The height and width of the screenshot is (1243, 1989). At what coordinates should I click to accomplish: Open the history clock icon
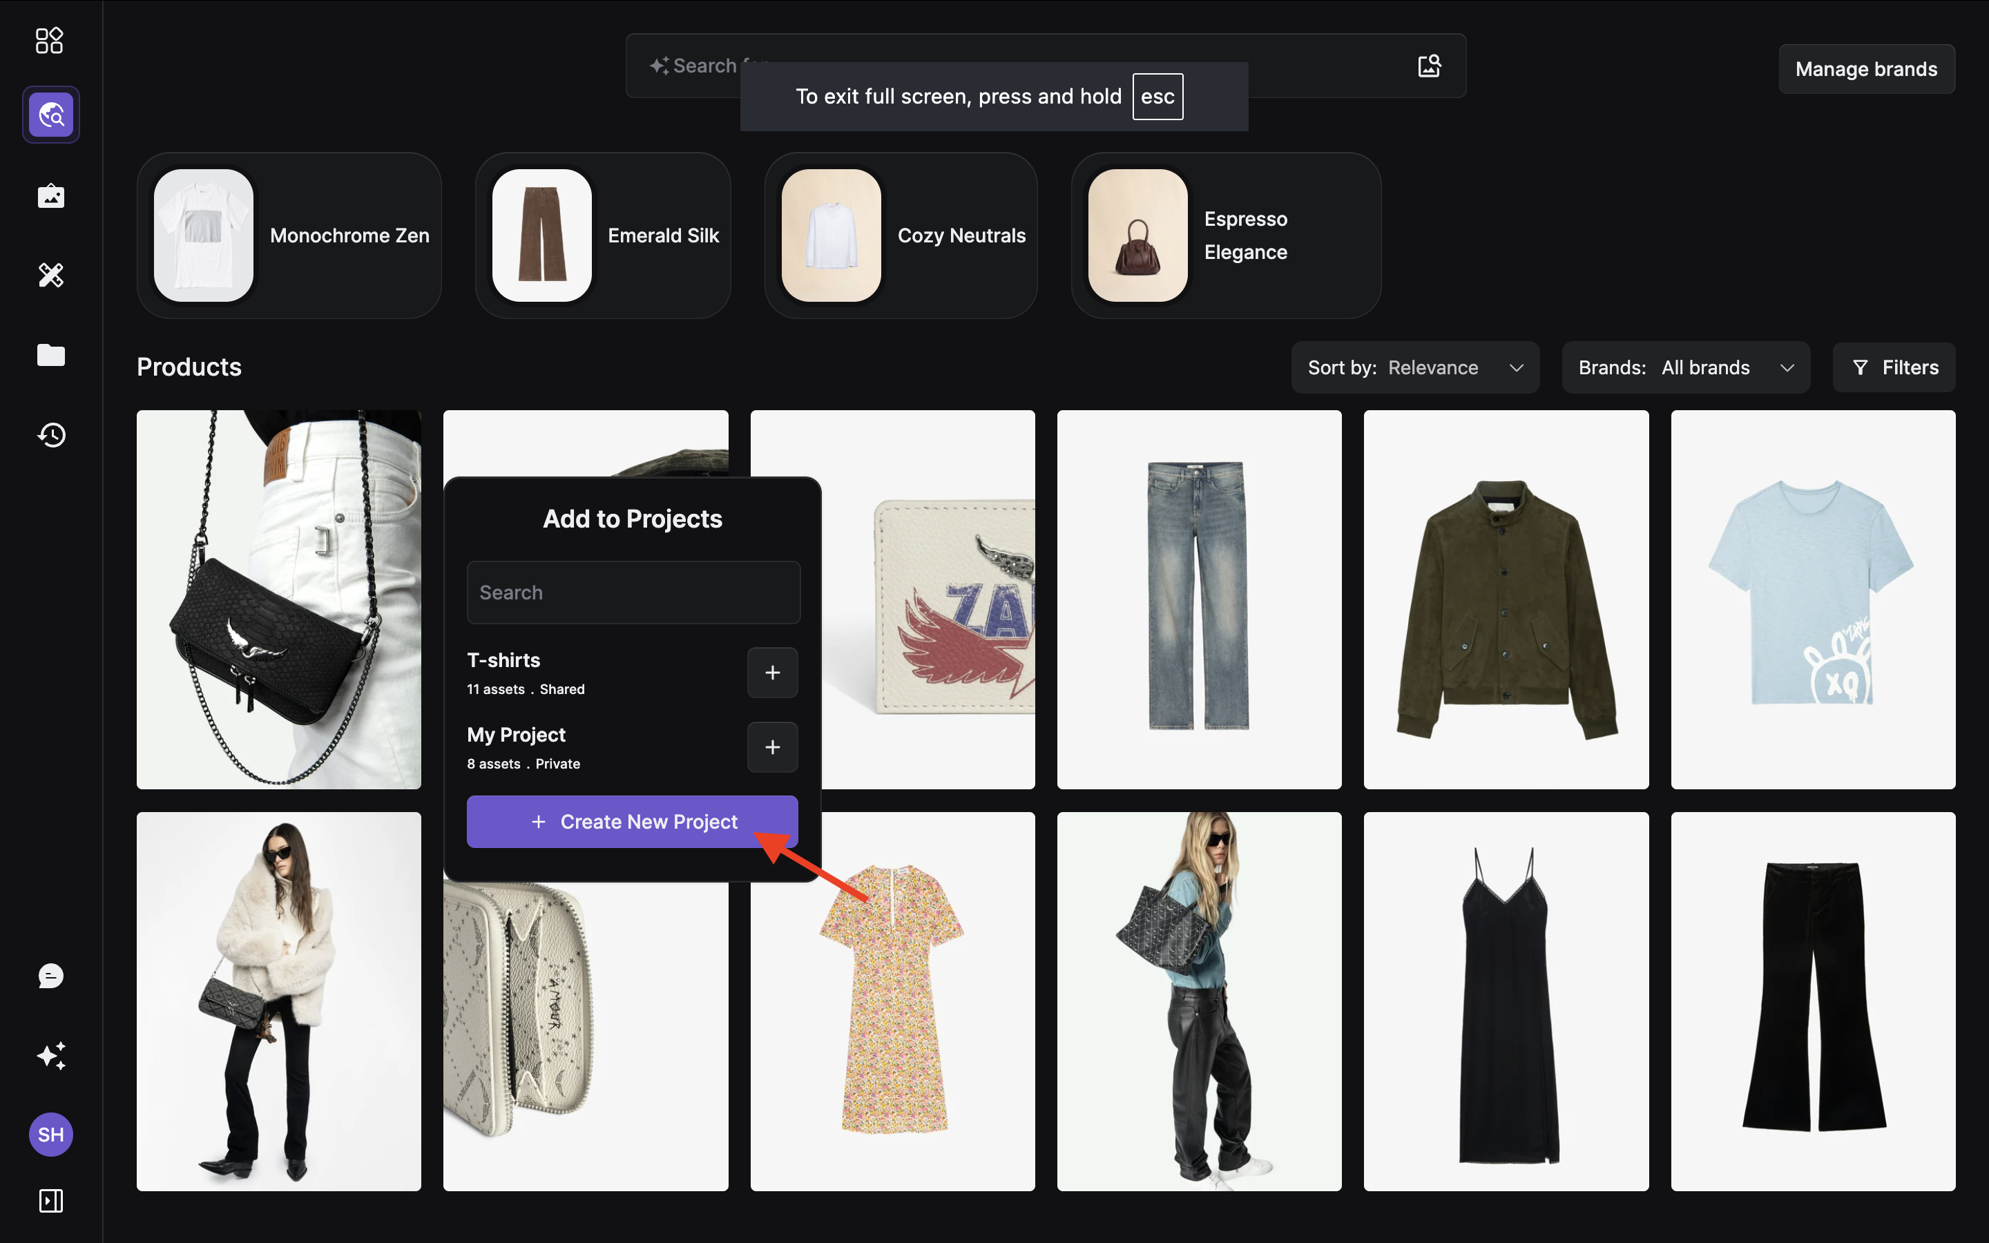[x=51, y=435]
